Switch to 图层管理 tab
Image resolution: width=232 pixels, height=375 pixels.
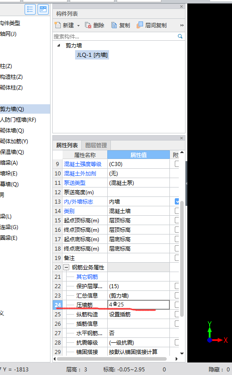[x=96, y=145]
